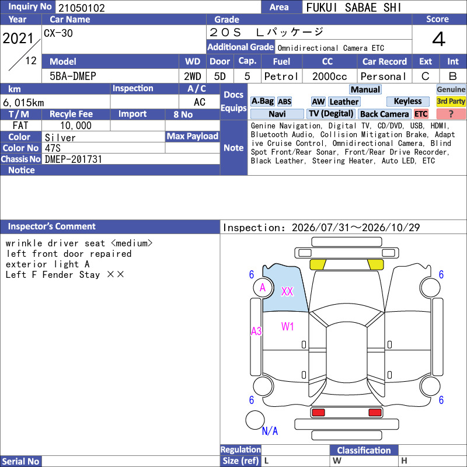Click the N/A spare tire circle
This screenshot has width=467, height=467.
[255, 420]
